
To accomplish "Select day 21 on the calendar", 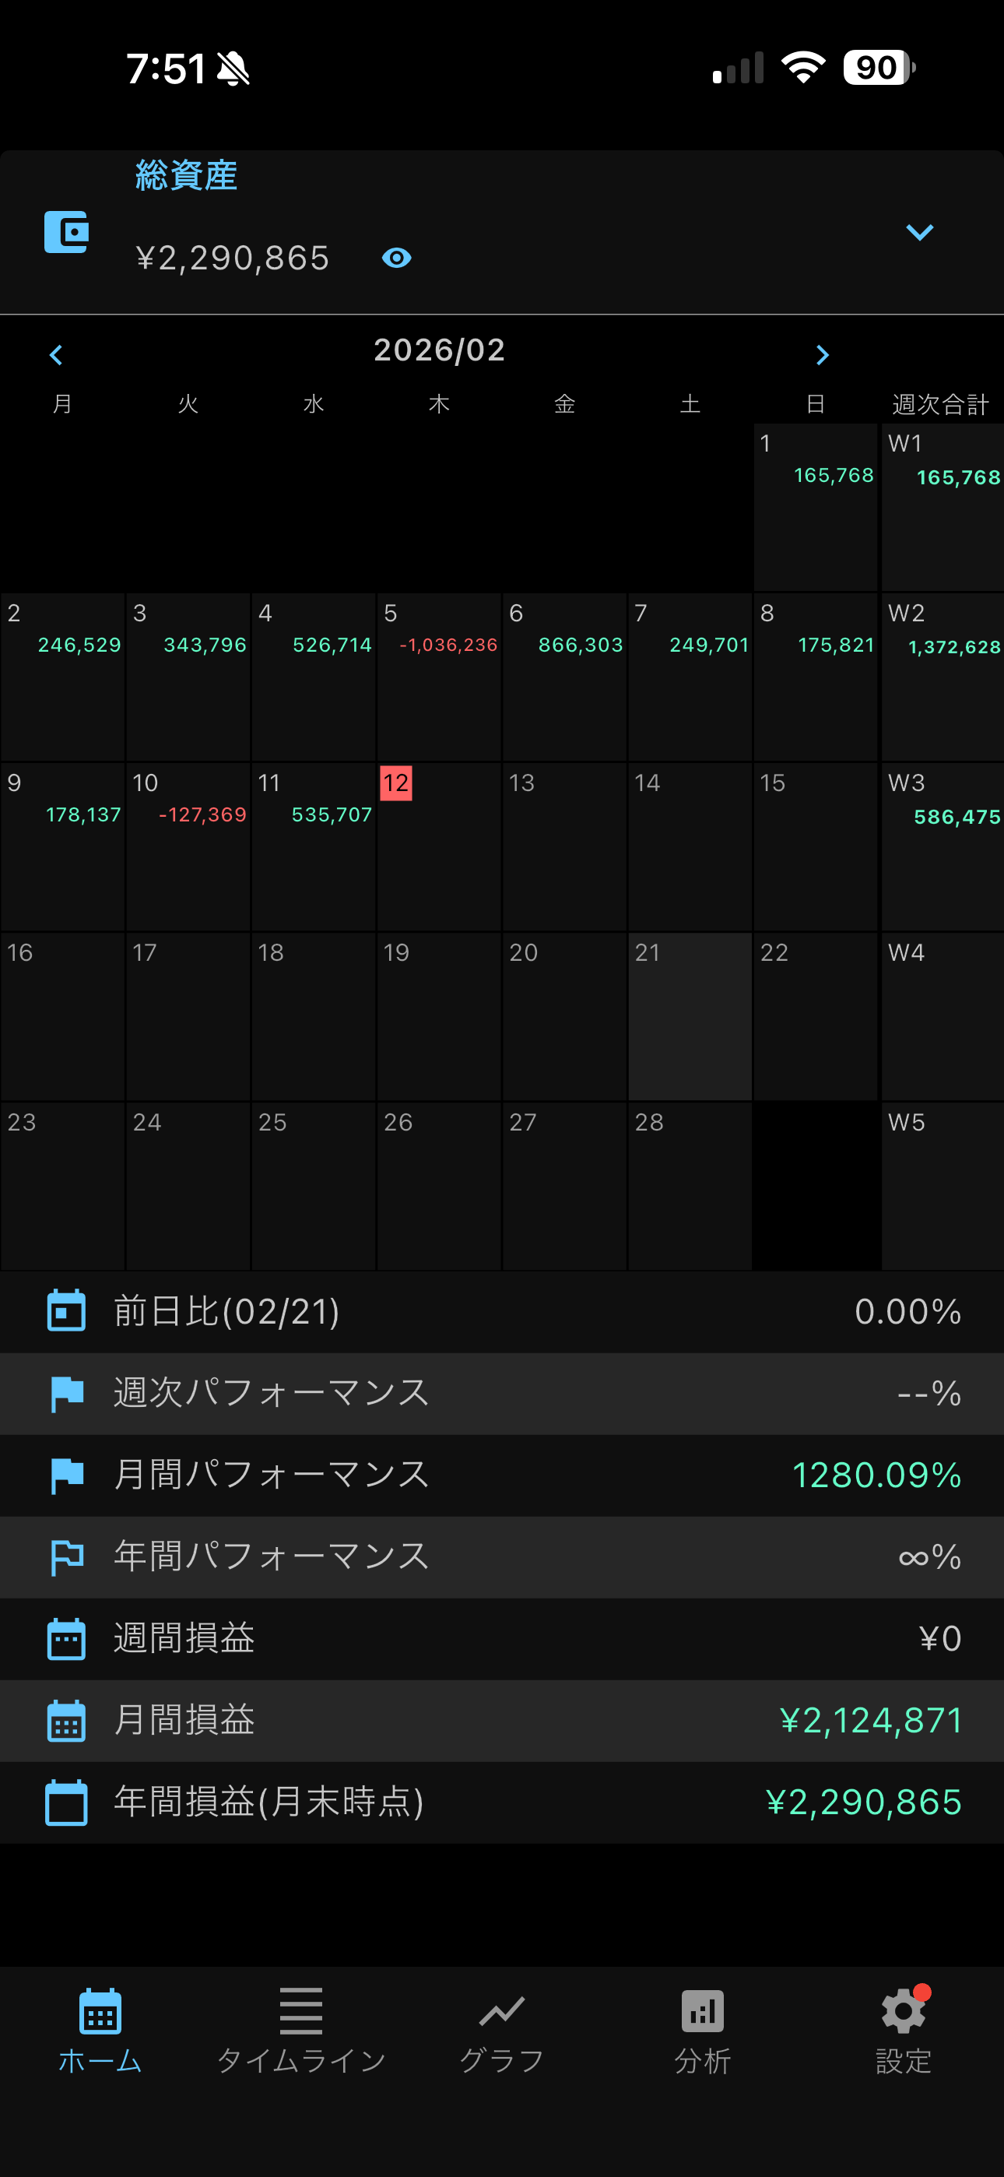I will click(x=690, y=1016).
